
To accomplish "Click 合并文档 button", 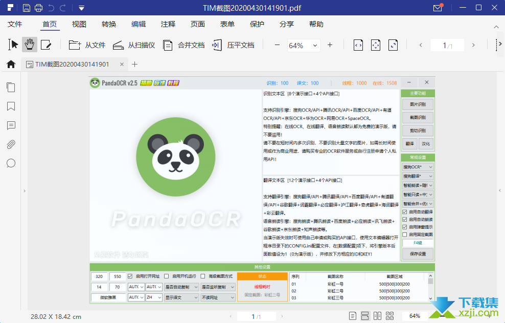I will [x=183, y=45].
